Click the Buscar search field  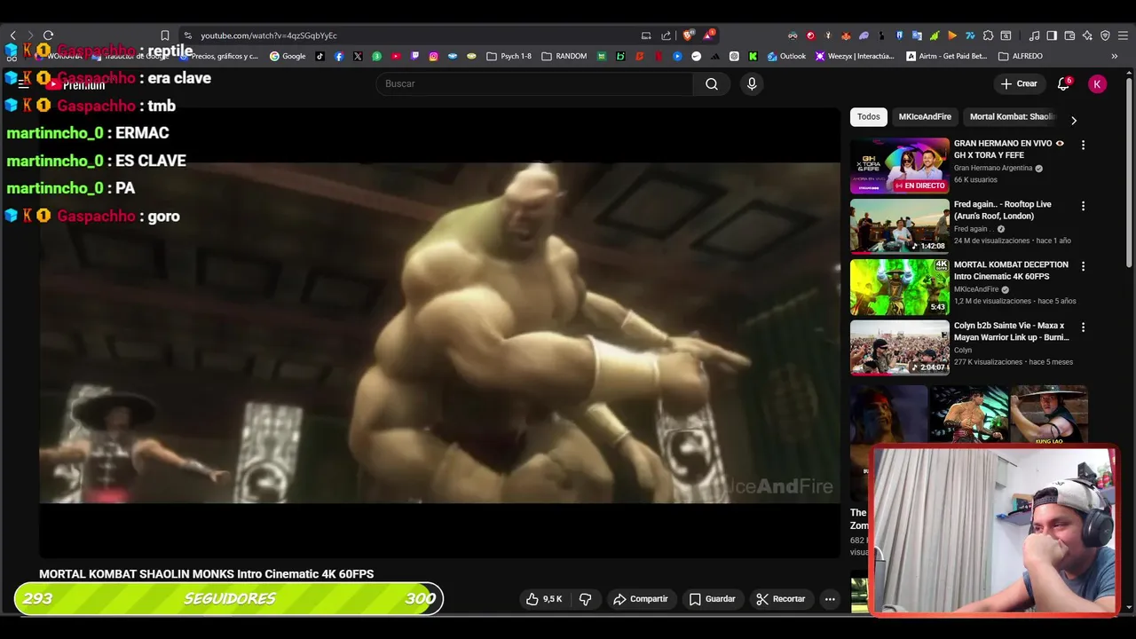click(534, 83)
